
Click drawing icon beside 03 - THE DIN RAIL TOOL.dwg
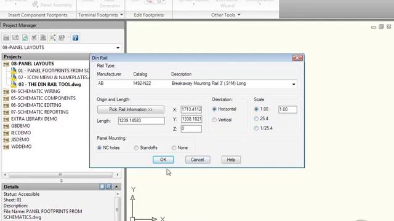[14, 85]
